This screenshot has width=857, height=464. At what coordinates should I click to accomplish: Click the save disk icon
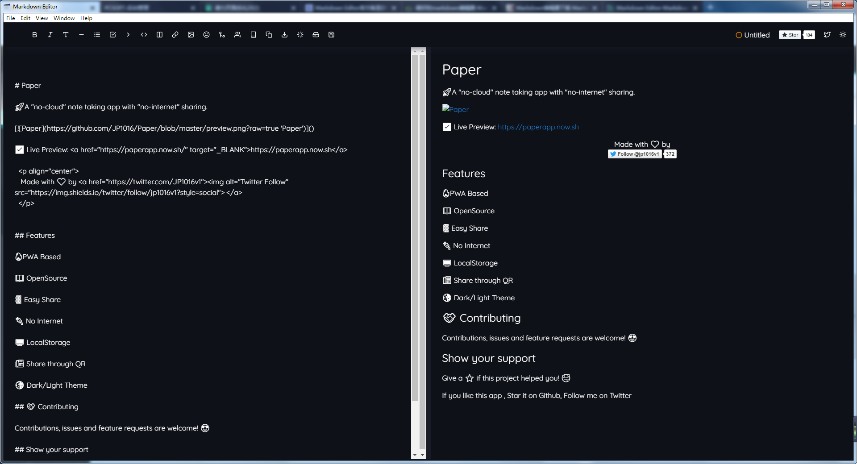click(331, 35)
